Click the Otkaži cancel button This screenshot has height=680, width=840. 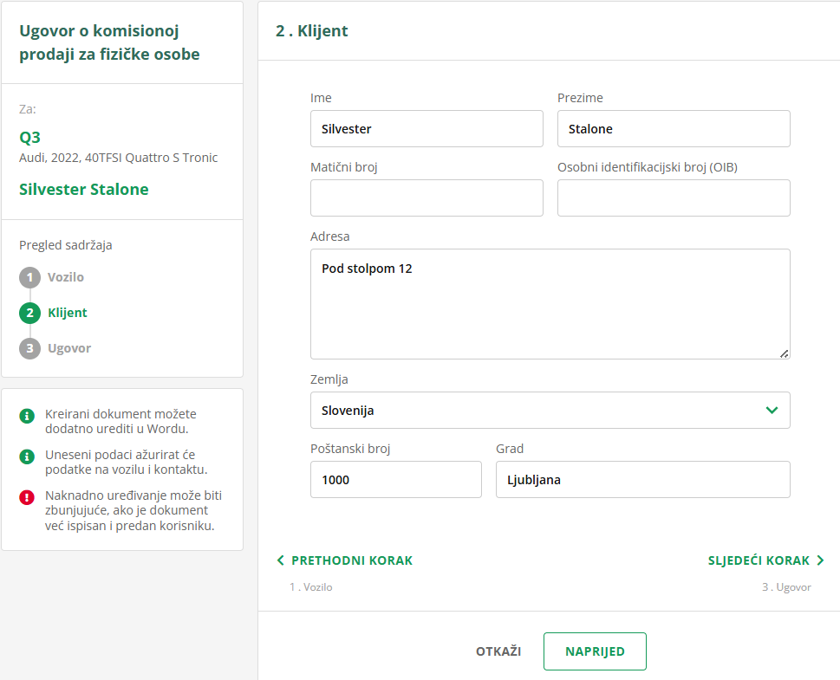(498, 651)
